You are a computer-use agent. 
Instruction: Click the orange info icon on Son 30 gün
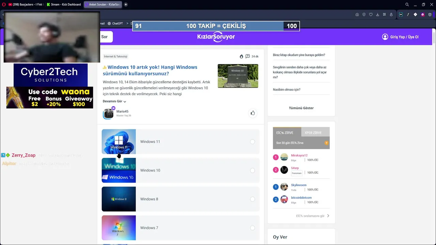coord(326,143)
